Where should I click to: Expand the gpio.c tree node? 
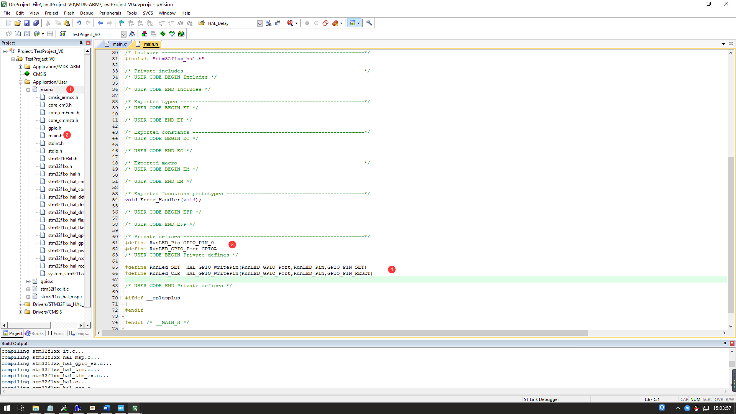point(28,281)
